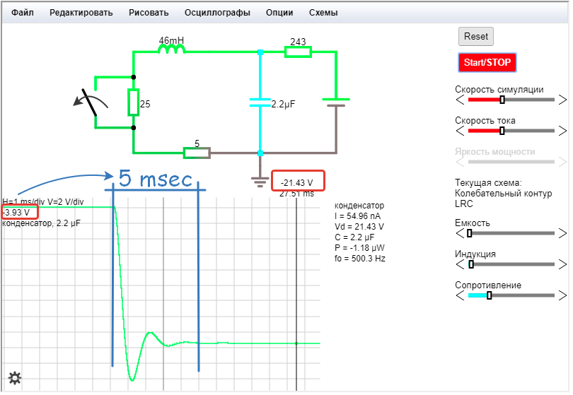Select the 25 ohm vertical resistor
This screenshot has height=395, width=573.
click(x=134, y=102)
